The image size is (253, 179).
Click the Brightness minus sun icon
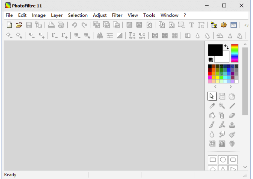point(9,35)
